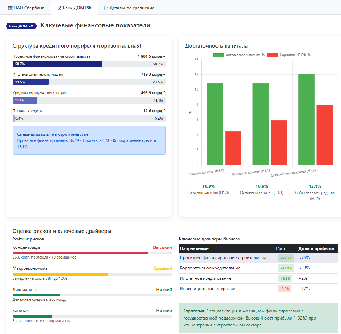
Task: Select the green Собственные средства (Н1.2) chart bar
Action: pos(306,119)
